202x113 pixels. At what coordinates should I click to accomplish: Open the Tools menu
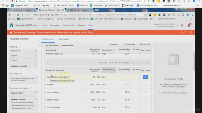(x=91, y=25)
